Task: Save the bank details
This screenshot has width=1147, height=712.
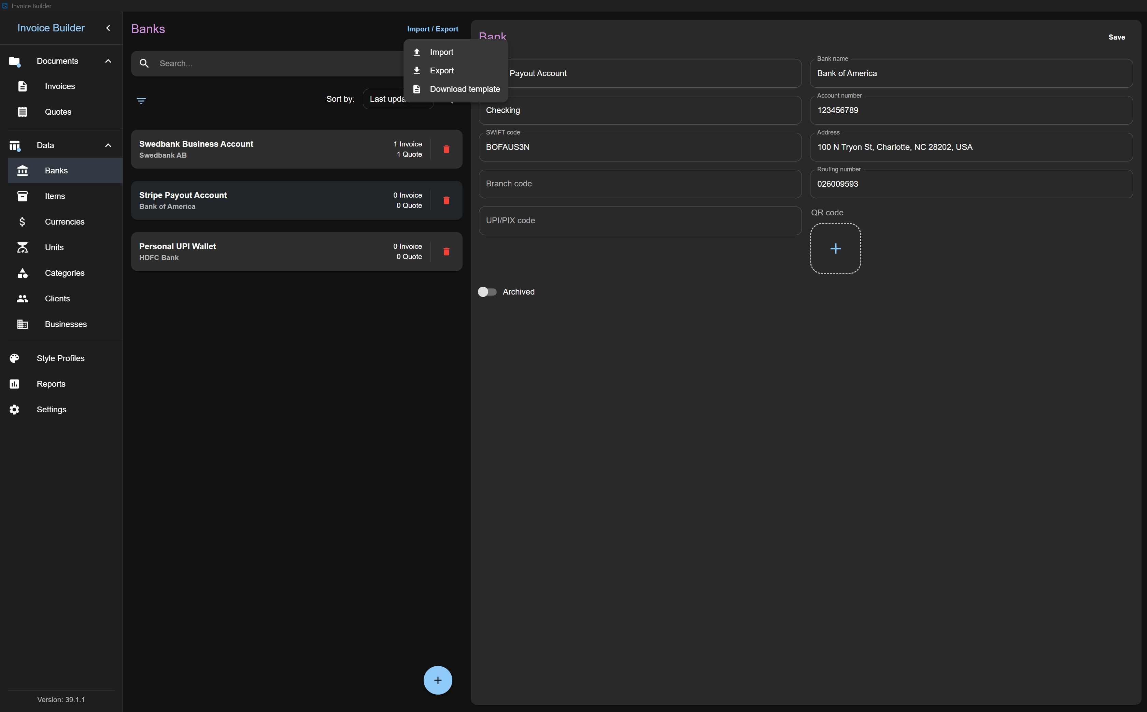Action: pos(1116,37)
